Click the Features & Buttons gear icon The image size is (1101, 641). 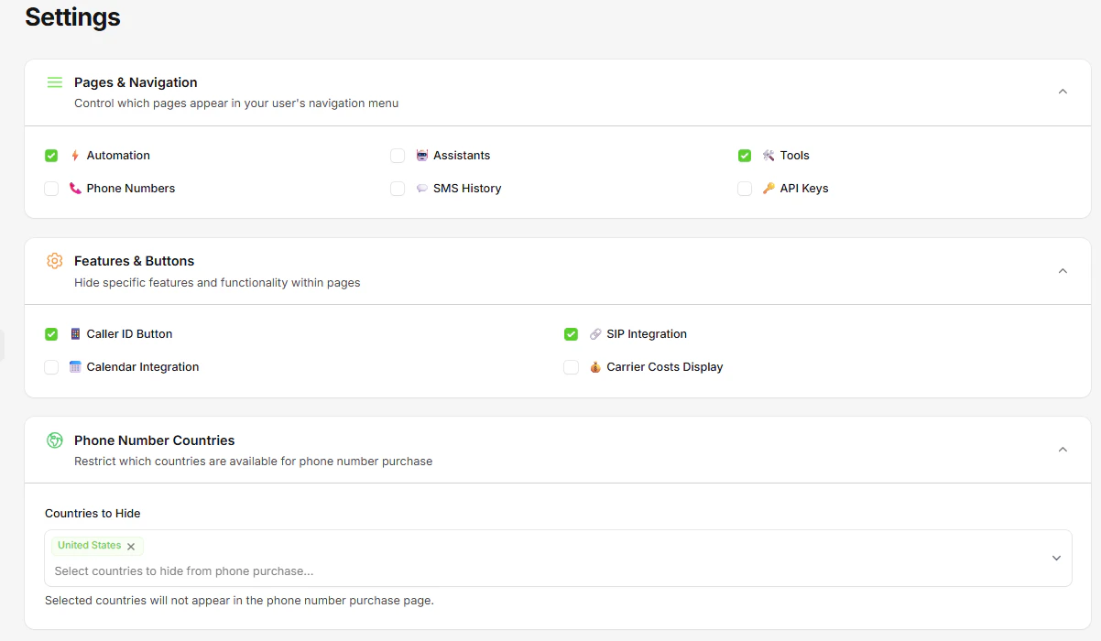point(54,260)
